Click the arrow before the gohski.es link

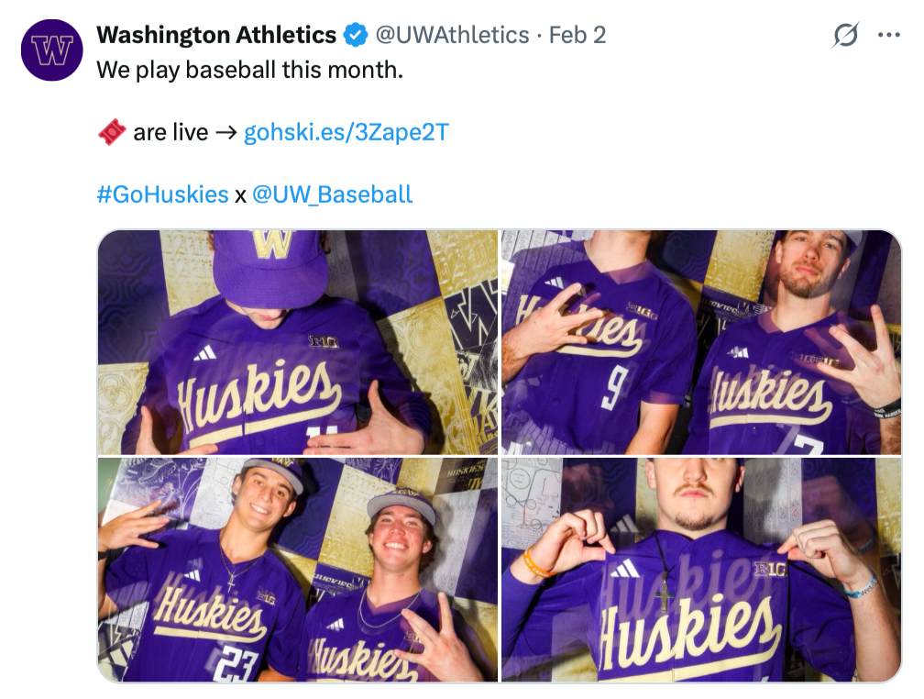coord(225,133)
